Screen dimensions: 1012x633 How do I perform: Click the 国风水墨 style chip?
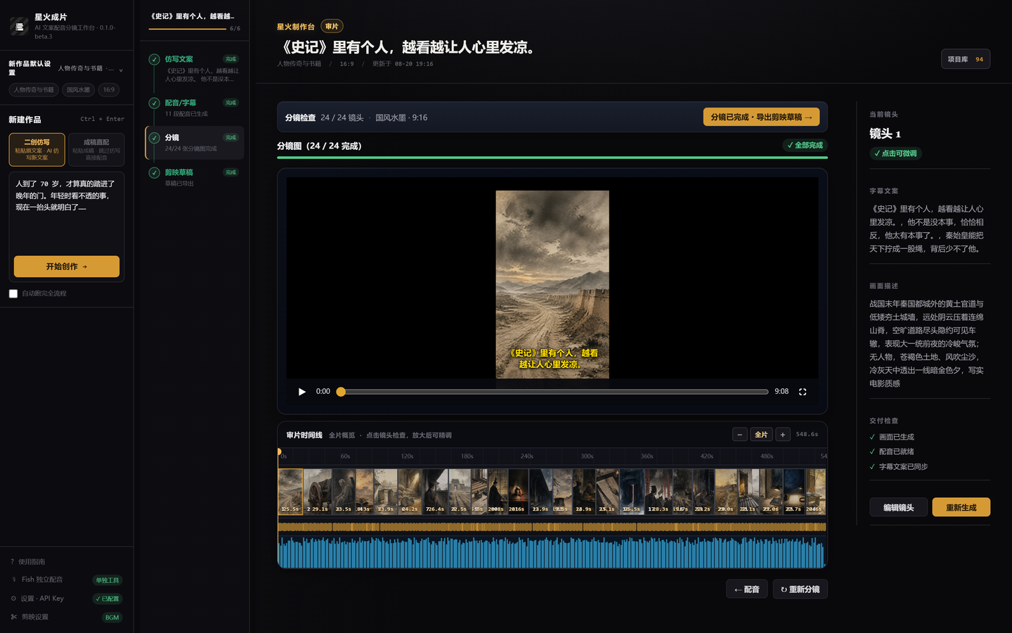[78, 90]
